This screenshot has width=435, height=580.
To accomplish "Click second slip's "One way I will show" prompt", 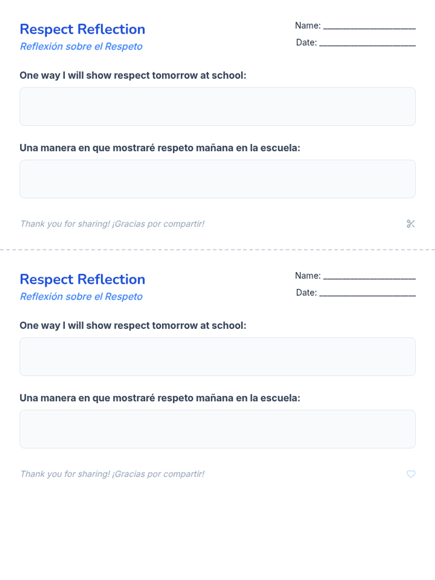I will [133, 326].
